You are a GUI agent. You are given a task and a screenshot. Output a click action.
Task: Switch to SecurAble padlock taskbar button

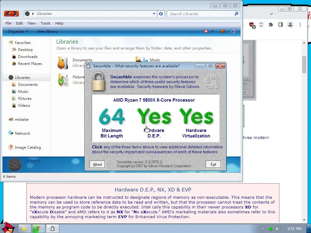click(x=52, y=229)
